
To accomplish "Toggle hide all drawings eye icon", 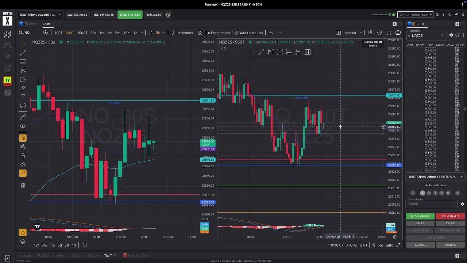I will coord(23,165).
